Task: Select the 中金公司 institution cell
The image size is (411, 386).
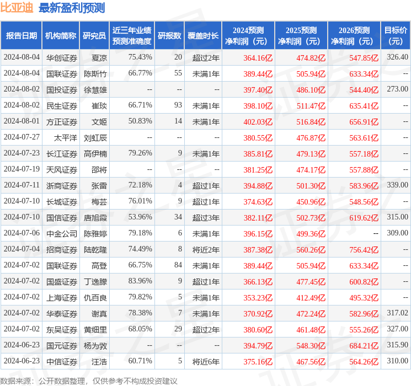Action: (62, 233)
